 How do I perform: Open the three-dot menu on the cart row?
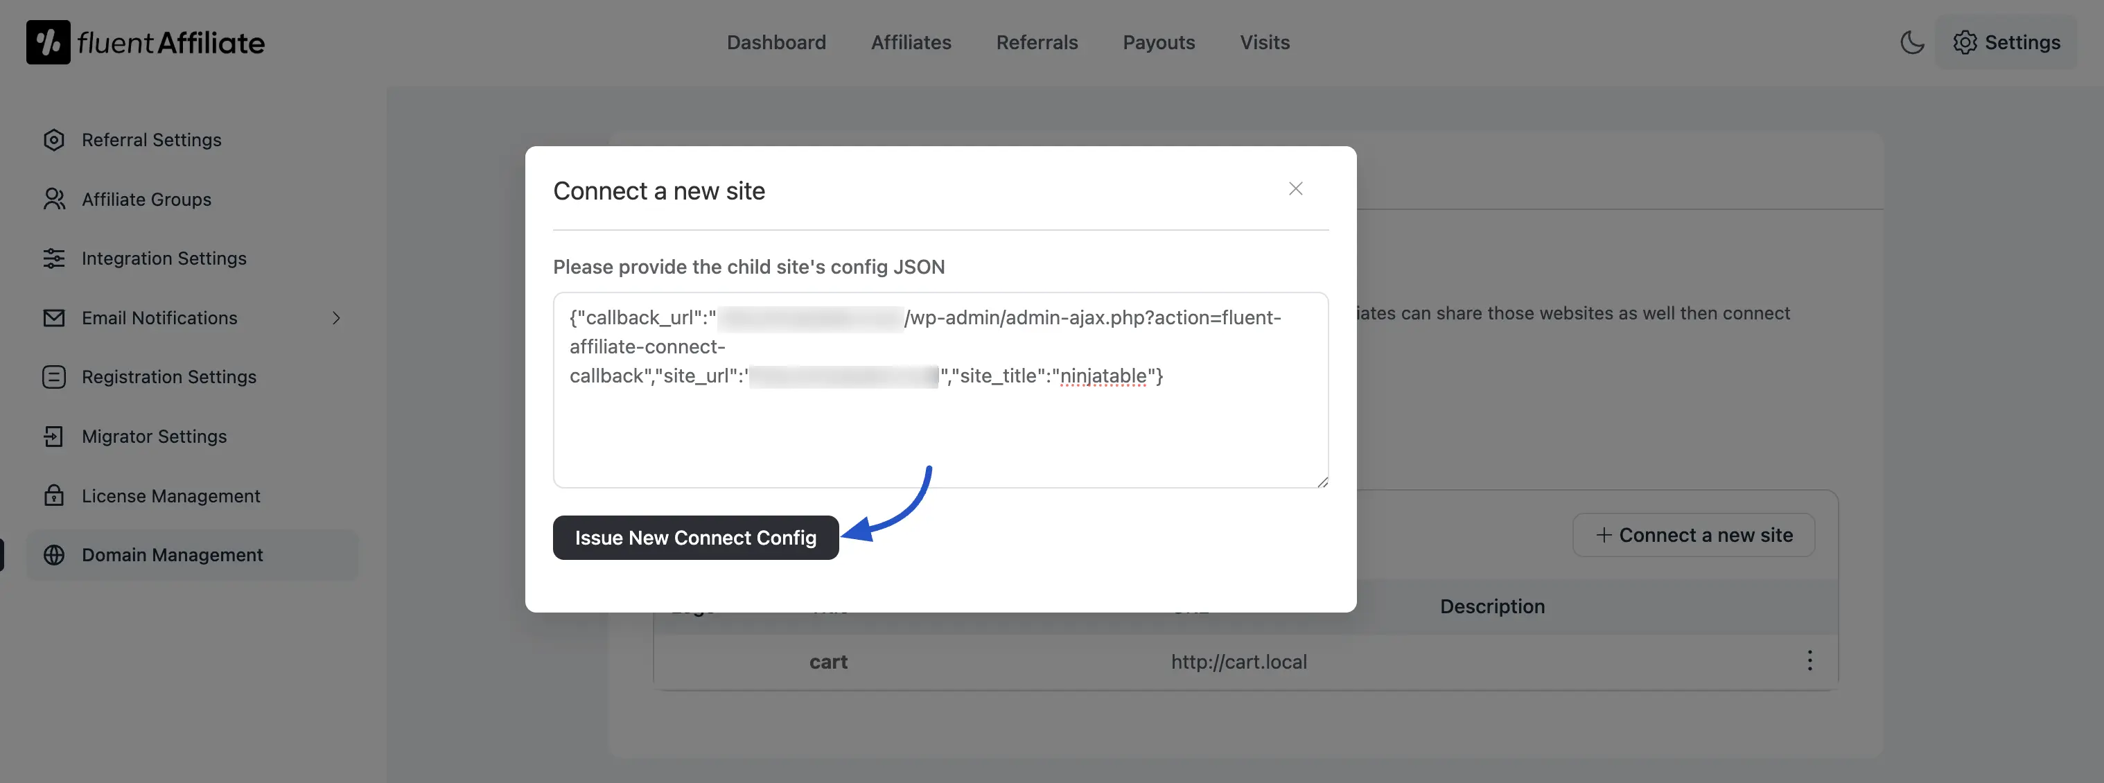1809,661
